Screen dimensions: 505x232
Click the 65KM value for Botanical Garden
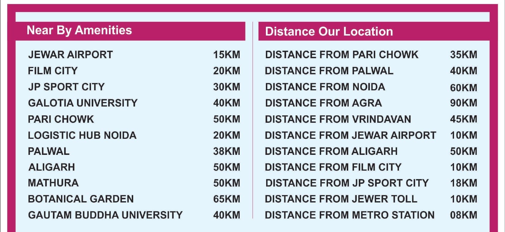tap(227, 199)
